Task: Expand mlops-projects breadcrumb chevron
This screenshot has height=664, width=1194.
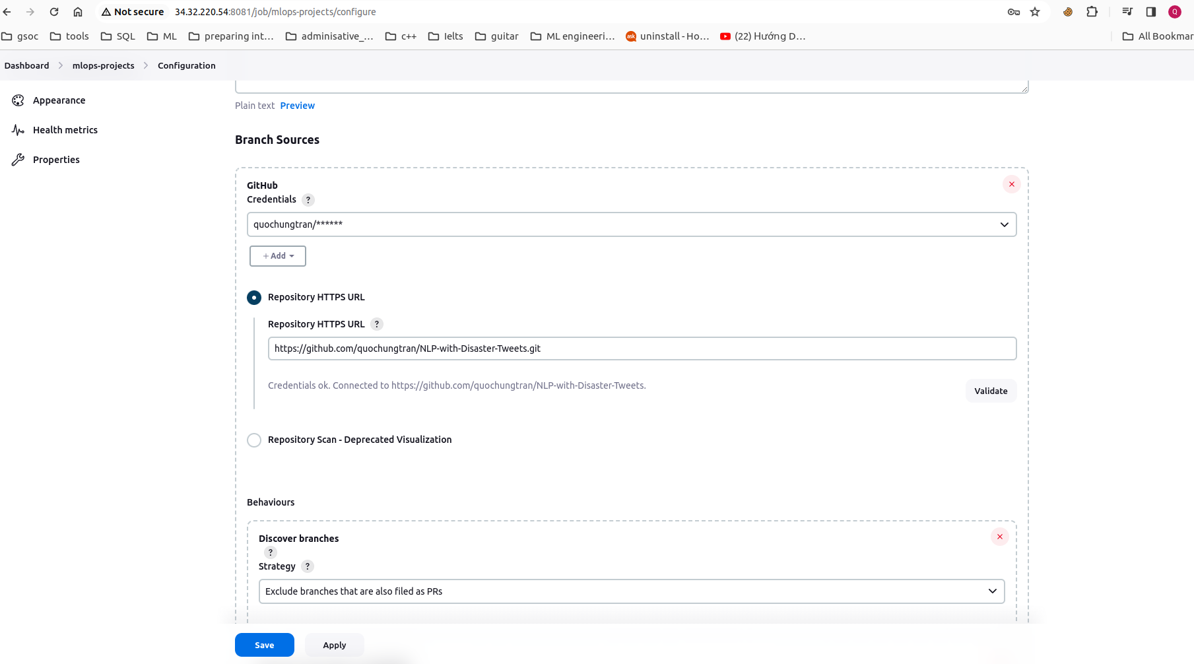Action: 146,65
